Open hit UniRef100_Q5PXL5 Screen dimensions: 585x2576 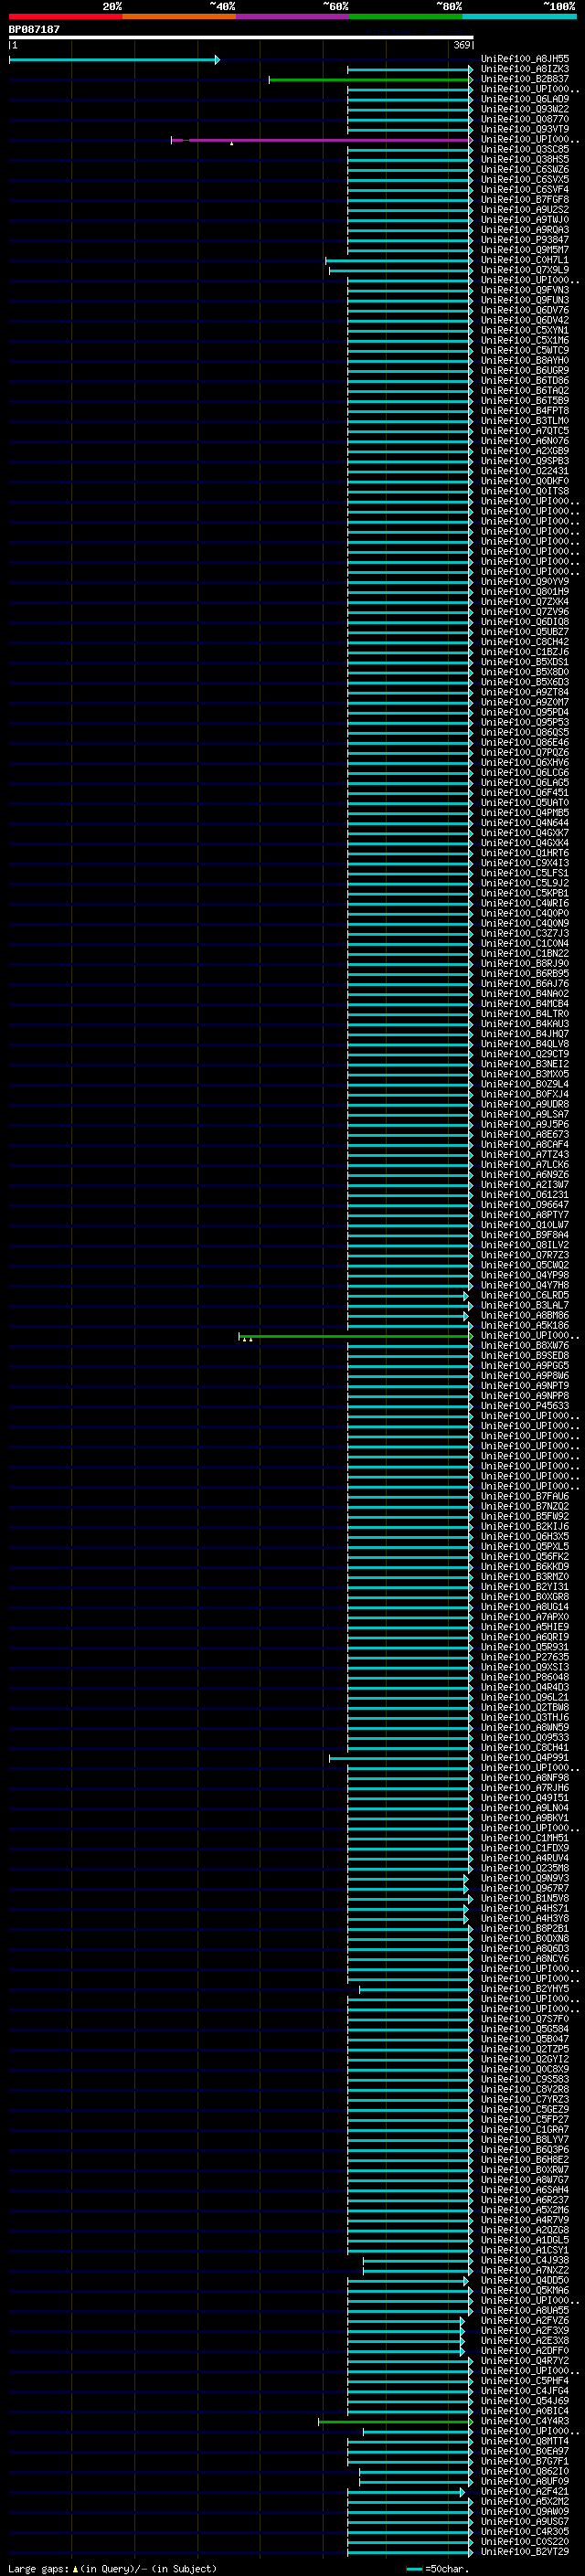524,1547
